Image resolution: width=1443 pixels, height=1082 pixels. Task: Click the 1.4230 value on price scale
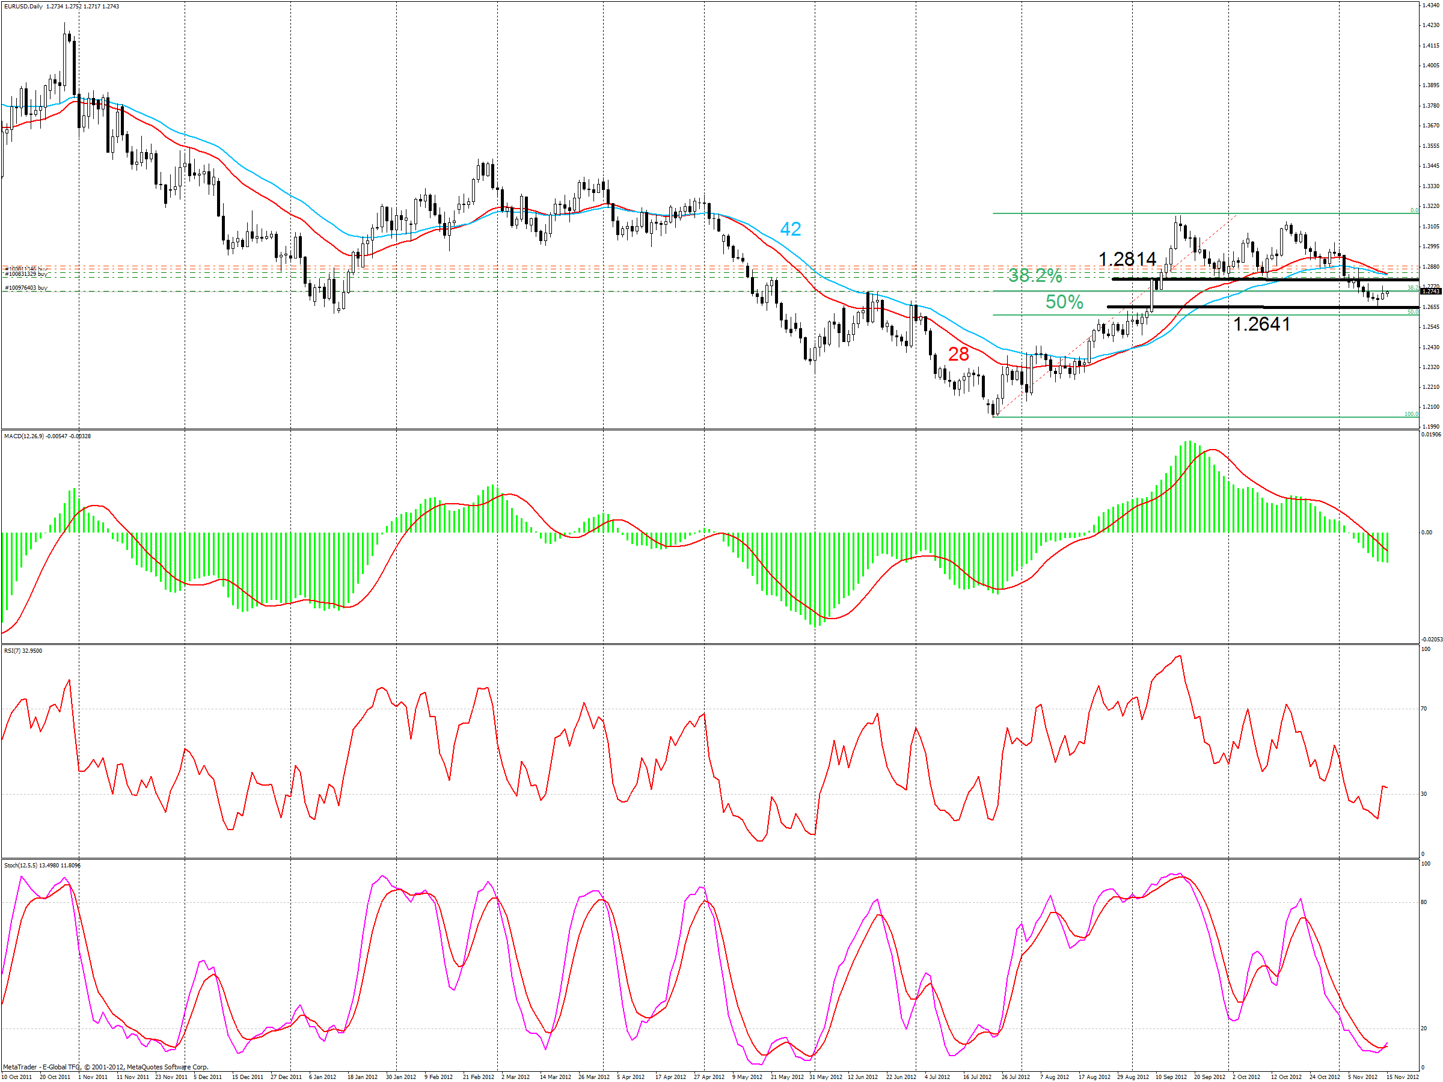(x=1430, y=25)
